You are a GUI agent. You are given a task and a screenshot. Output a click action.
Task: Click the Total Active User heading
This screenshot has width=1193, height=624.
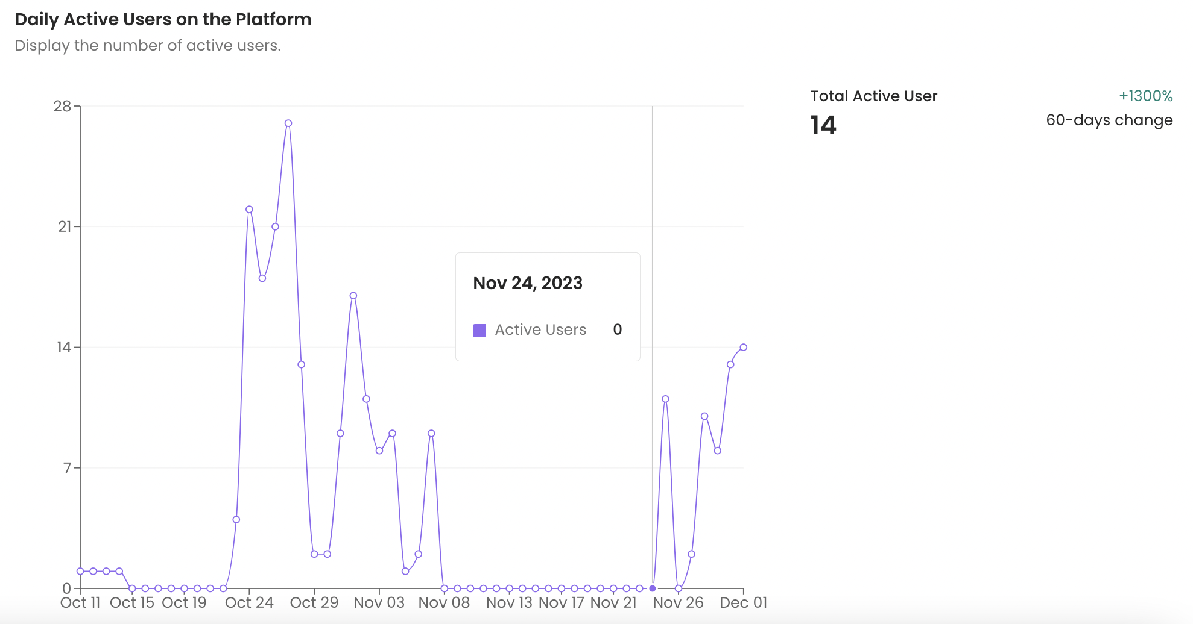coord(873,96)
